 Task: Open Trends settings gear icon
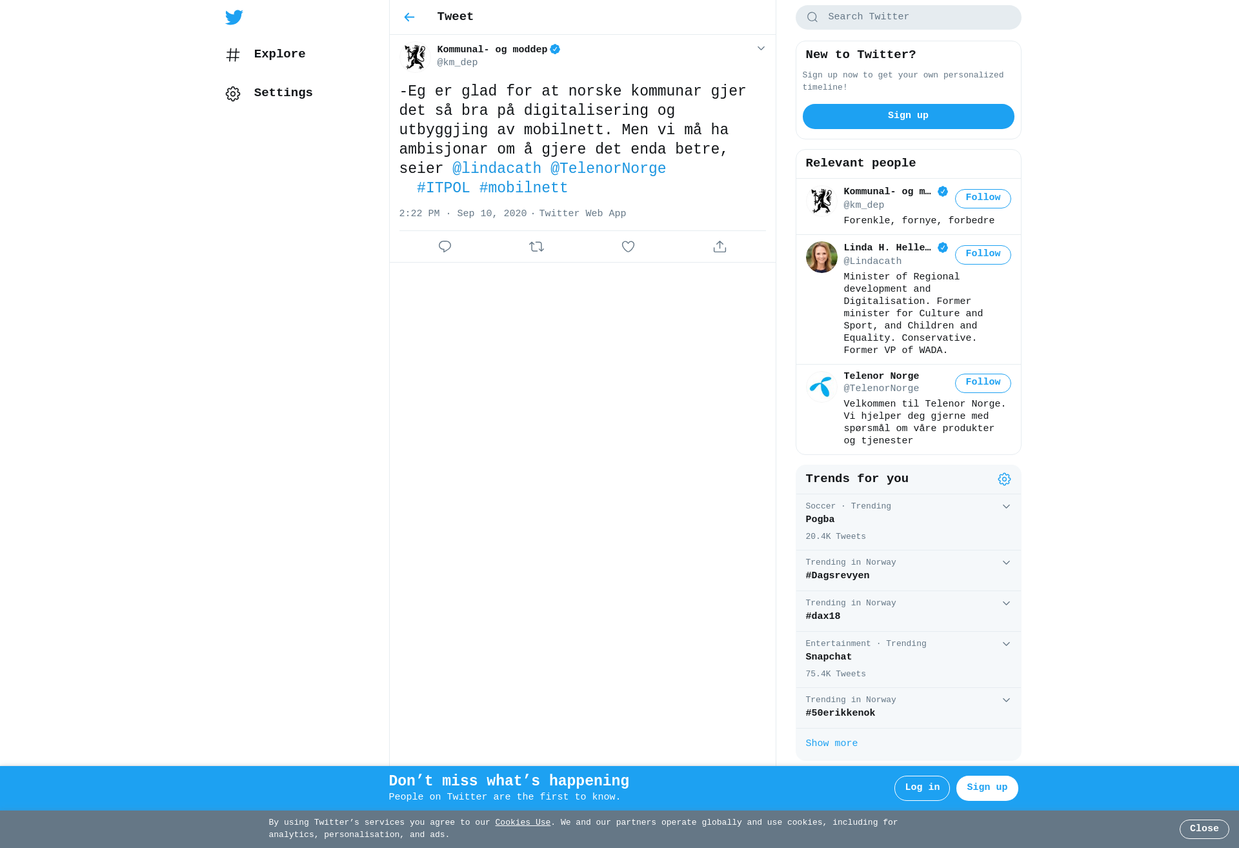pyautogui.click(x=1004, y=479)
